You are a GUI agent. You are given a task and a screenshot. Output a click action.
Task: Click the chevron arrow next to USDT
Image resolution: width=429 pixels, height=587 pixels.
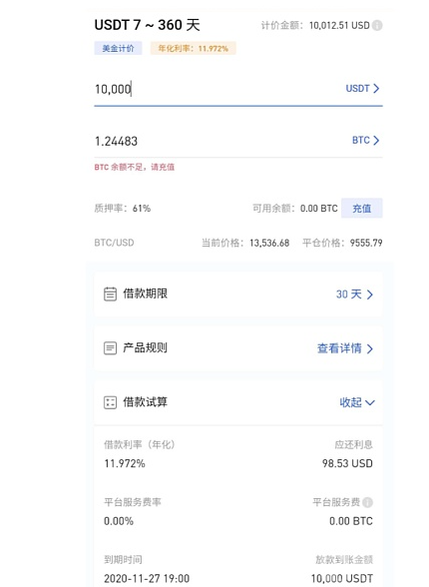pyautogui.click(x=376, y=89)
